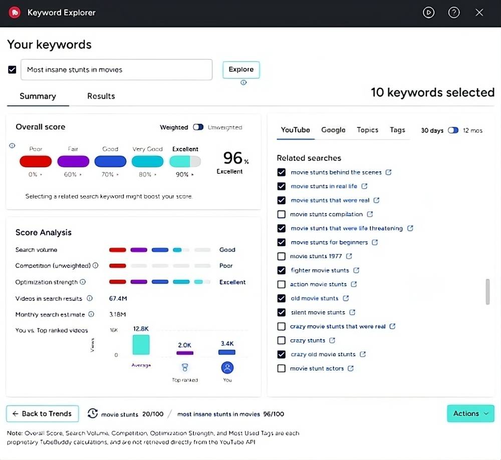The width and height of the screenshot is (501, 460).
Task: Open the Actions dropdown
Action: pos(470,413)
